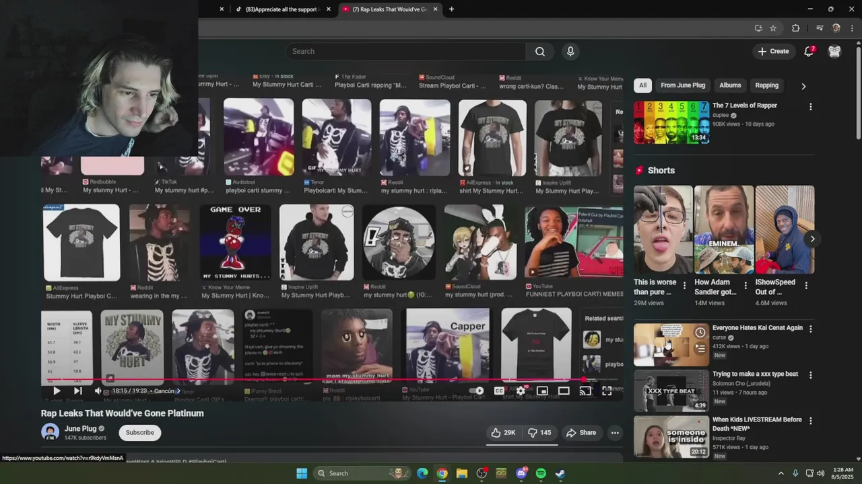Enter fullscreen on the video player
The height and width of the screenshot is (484, 862).
pos(607,391)
